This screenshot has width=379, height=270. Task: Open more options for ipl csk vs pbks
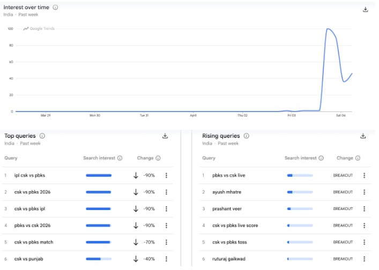(167, 175)
